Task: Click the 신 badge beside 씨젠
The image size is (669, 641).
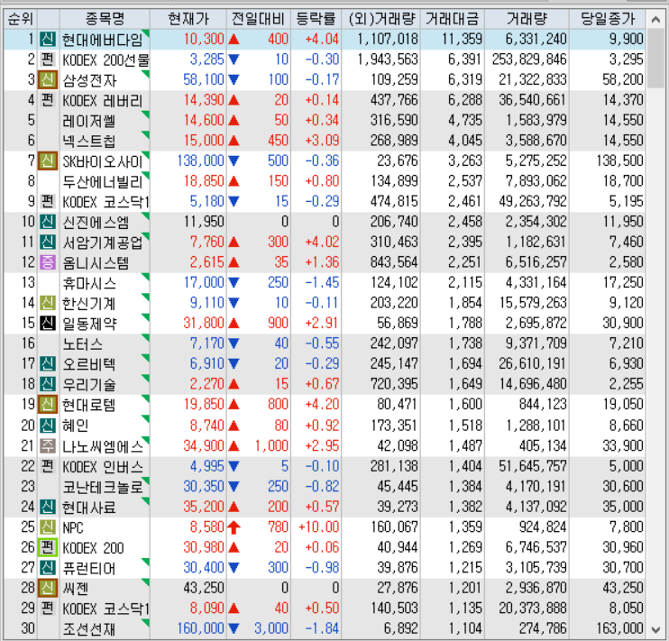Action: coord(48,588)
